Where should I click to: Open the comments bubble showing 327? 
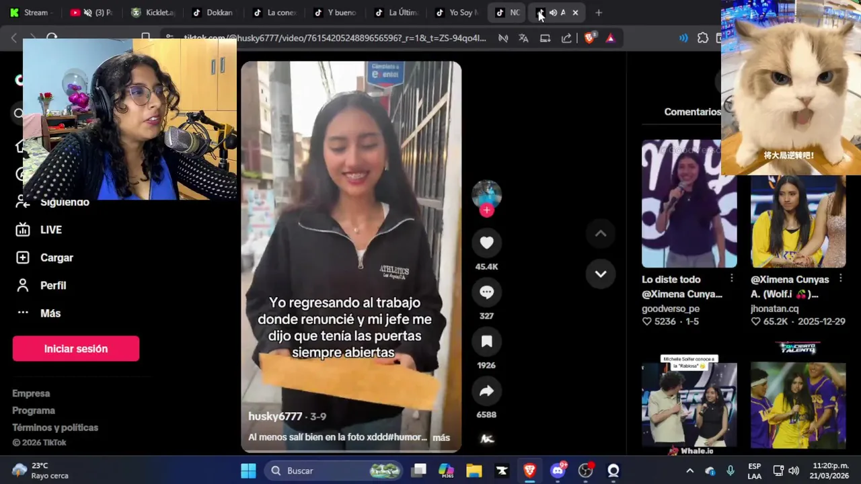tap(486, 292)
